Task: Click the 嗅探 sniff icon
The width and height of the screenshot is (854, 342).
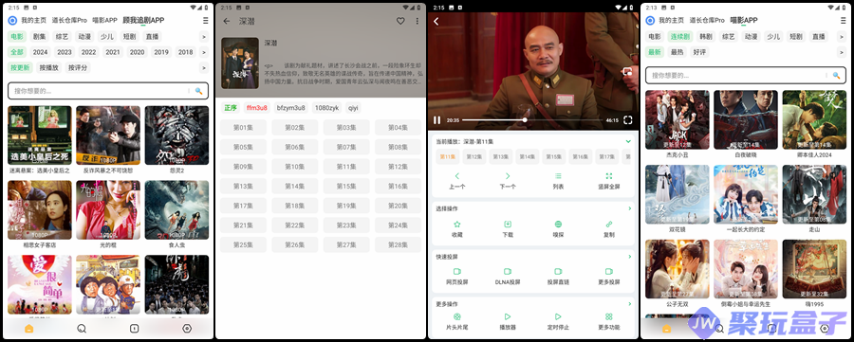Action: tap(558, 224)
